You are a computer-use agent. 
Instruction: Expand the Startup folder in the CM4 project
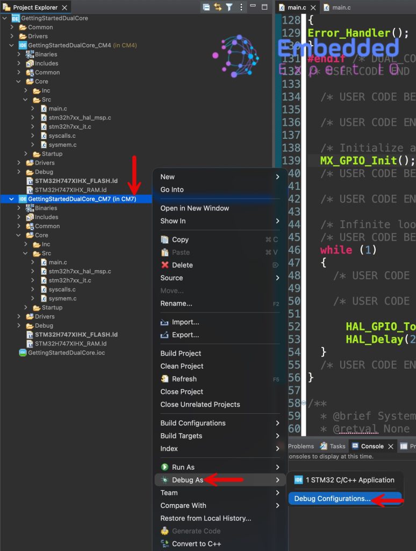point(28,154)
